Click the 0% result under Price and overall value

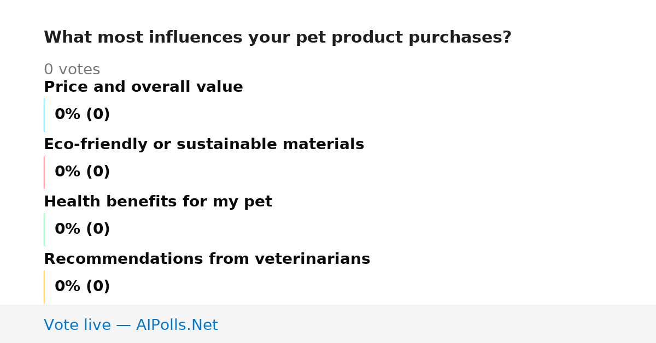tap(68, 114)
